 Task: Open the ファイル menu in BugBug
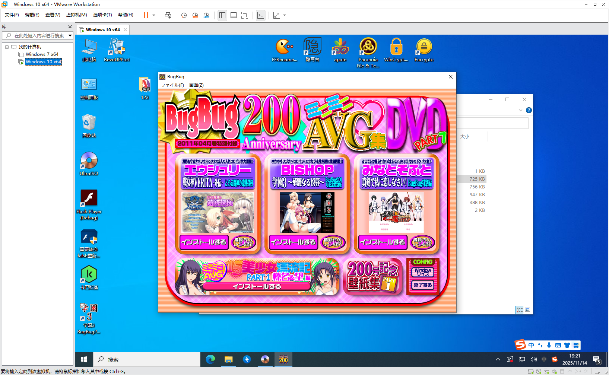point(172,85)
